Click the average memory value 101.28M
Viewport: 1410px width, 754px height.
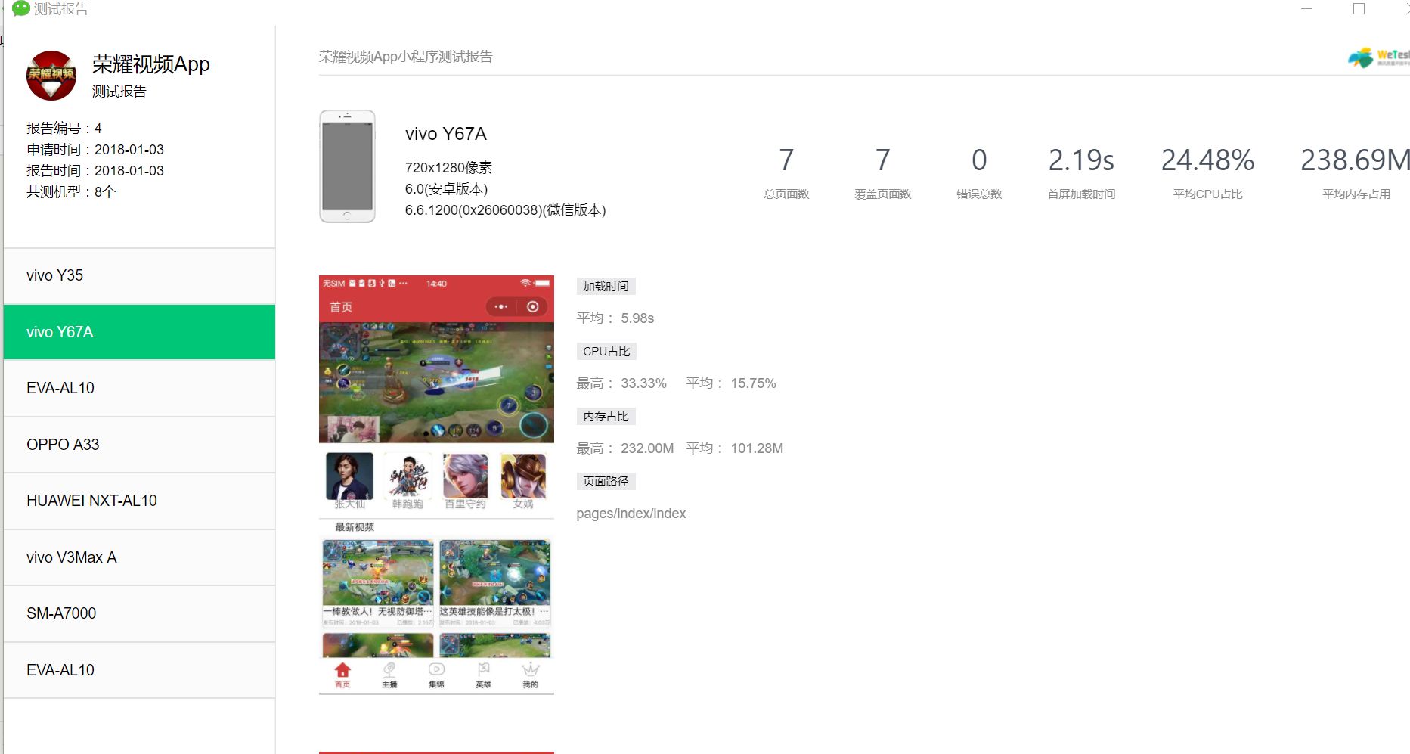click(x=757, y=448)
